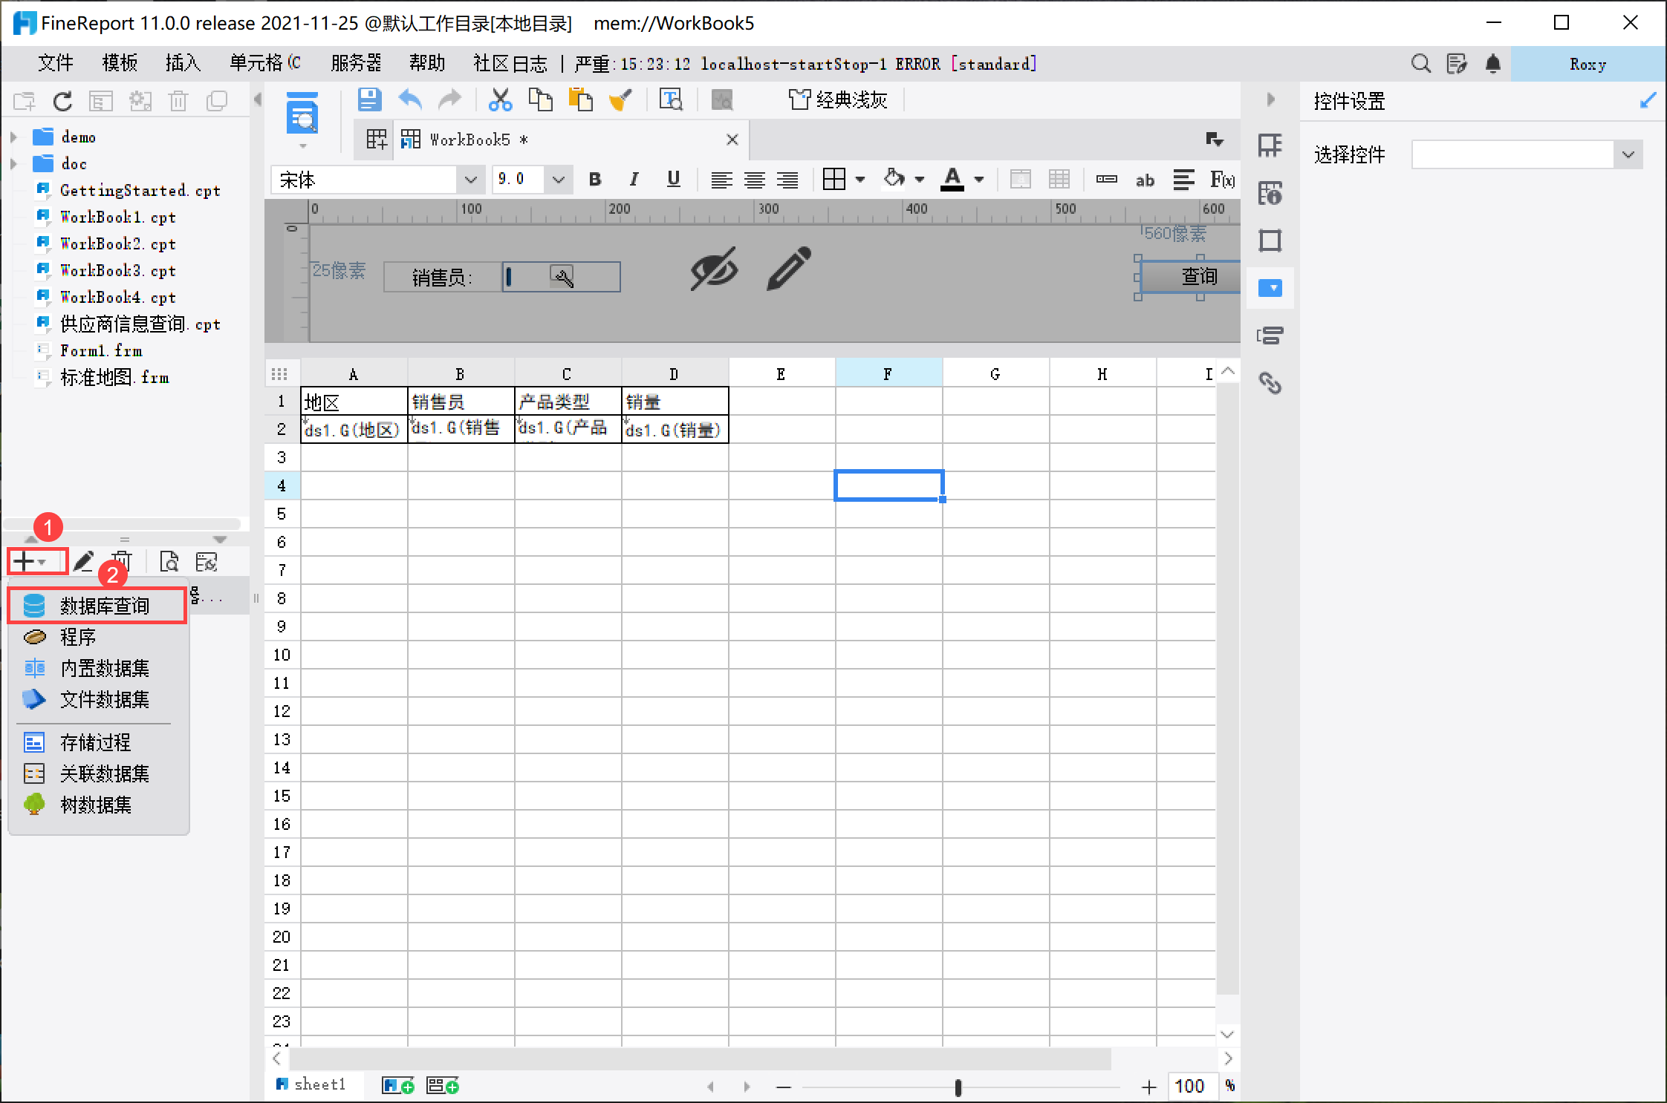Expand the demo folder
Image resolution: width=1667 pixels, height=1103 pixels.
tap(13, 137)
